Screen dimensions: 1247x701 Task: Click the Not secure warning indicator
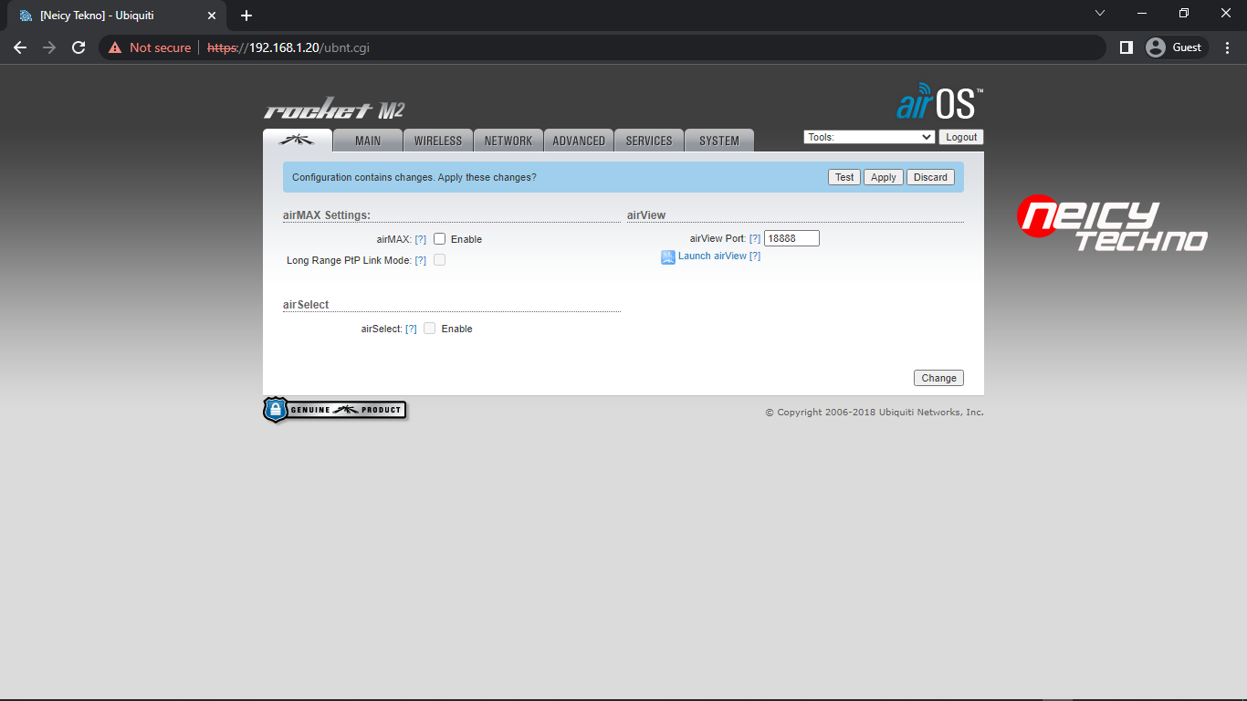[x=150, y=47]
